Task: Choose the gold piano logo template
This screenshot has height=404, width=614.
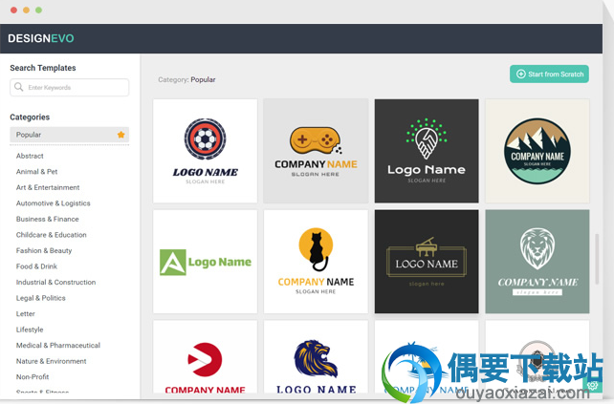Action: click(427, 262)
